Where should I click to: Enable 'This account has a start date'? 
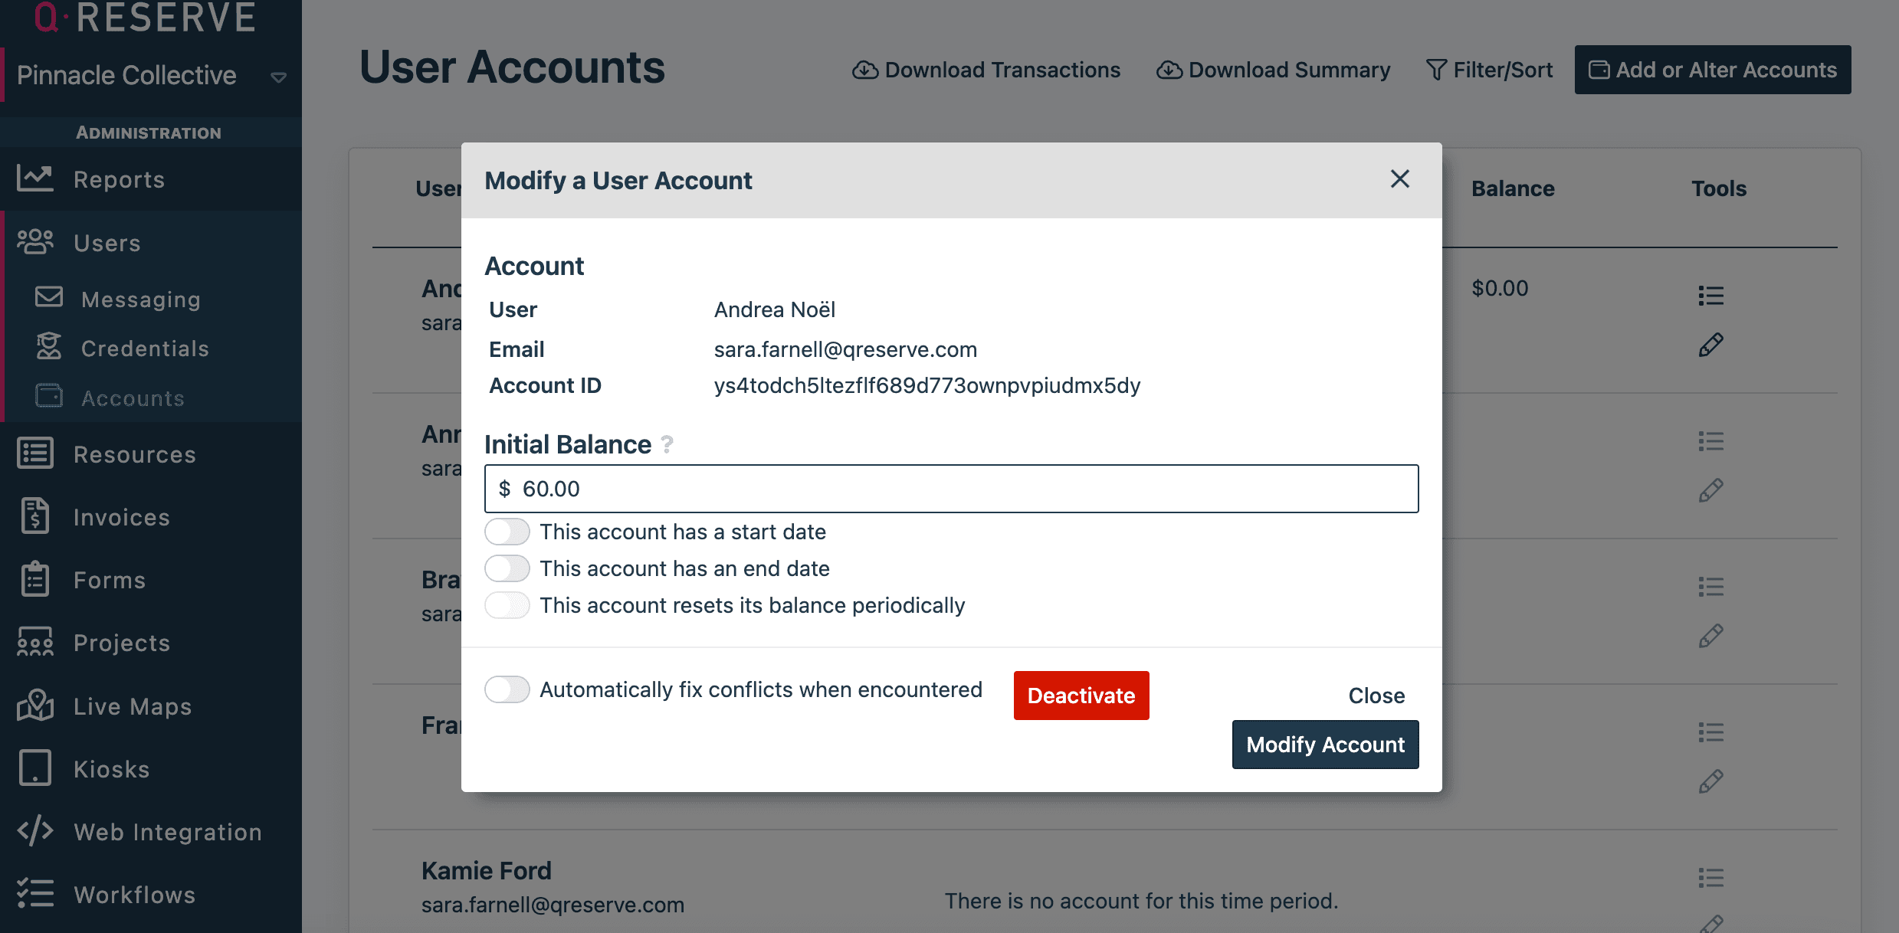tap(507, 532)
